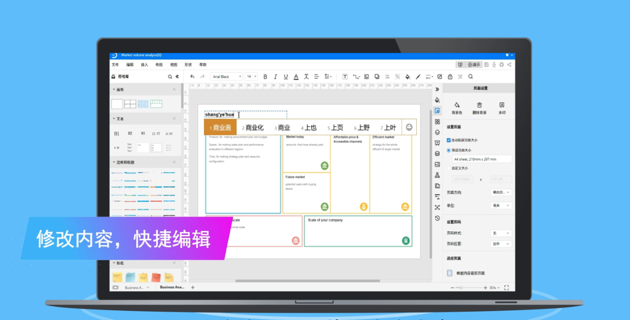Open the 布局 menu
The image size is (630, 320).
(x=159, y=65)
